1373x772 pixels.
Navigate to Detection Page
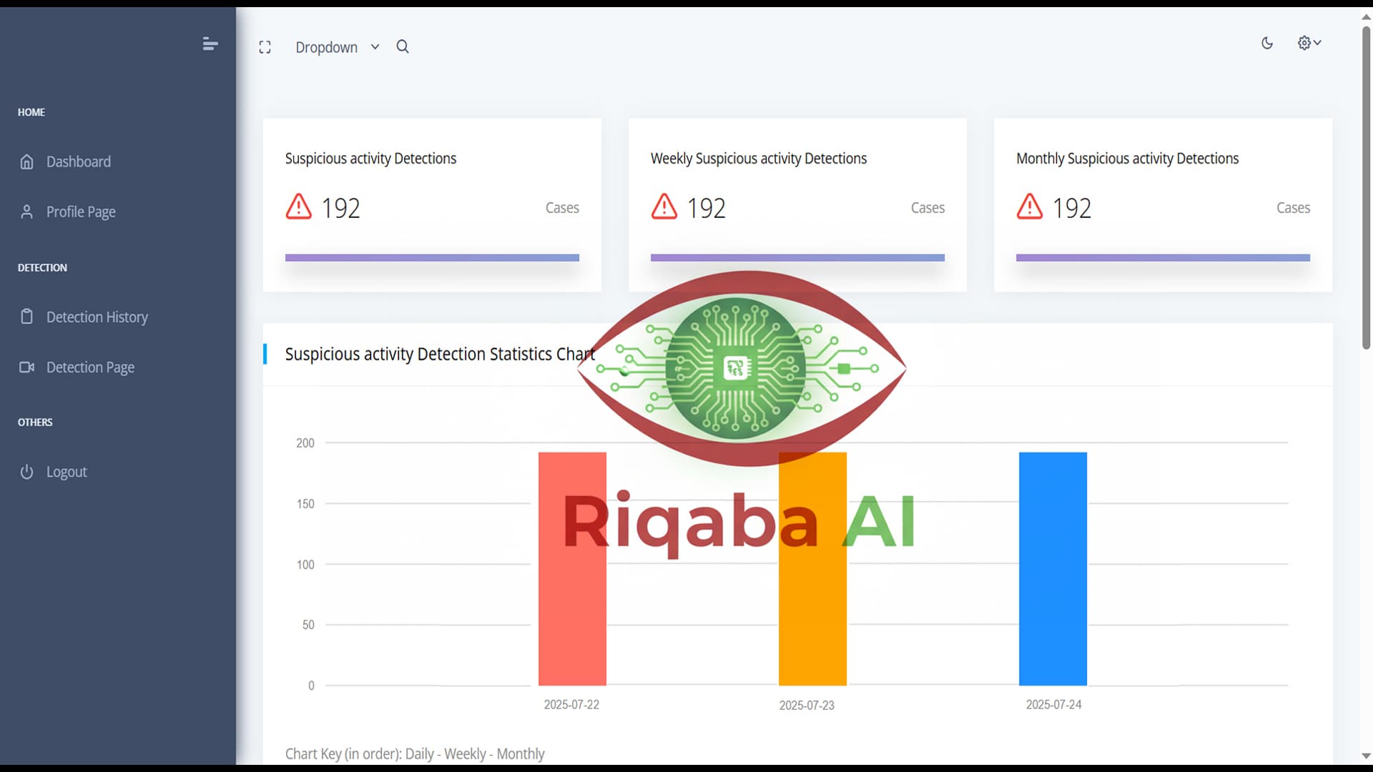[90, 367]
